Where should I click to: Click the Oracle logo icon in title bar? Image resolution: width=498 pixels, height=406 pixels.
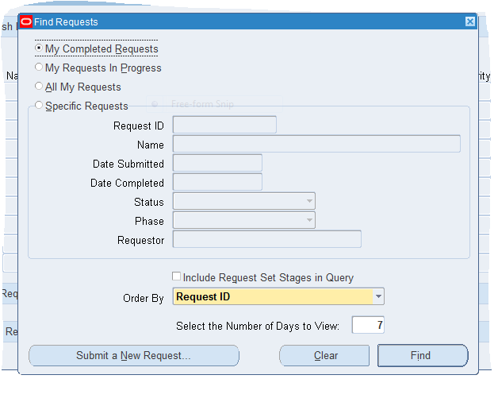26,22
